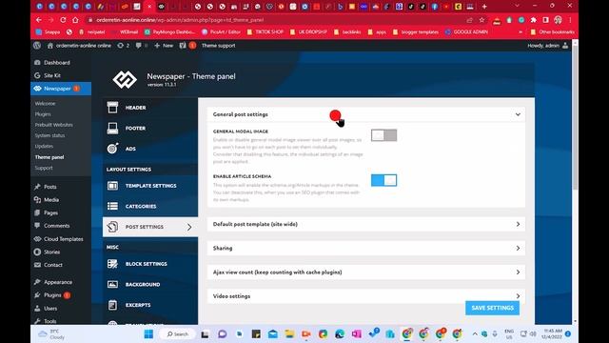Open the TIKTOK SHOP bookmark folder
609x343 pixels.
265,31
